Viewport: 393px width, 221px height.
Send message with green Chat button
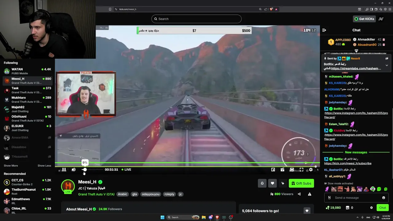(383, 208)
